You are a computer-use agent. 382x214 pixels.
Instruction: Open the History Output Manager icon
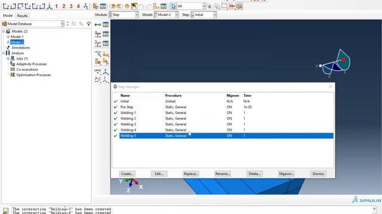tap(106, 43)
